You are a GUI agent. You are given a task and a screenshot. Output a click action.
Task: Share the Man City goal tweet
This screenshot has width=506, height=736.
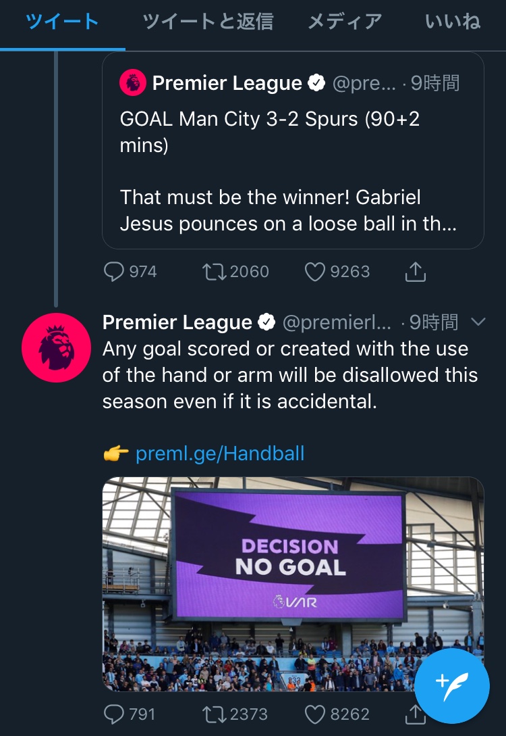pos(415,272)
